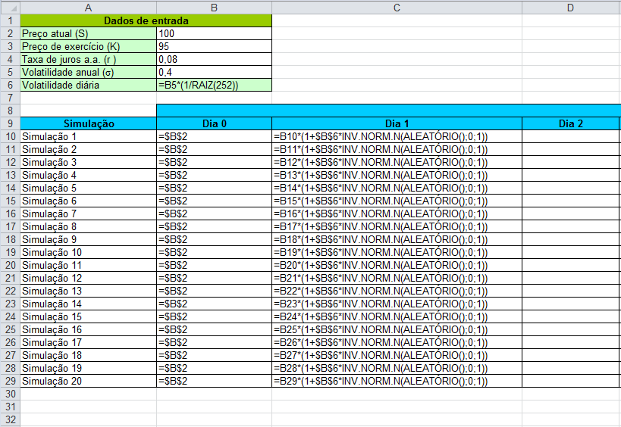Select column D header
The image size is (621, 427).
click(570, 8)
